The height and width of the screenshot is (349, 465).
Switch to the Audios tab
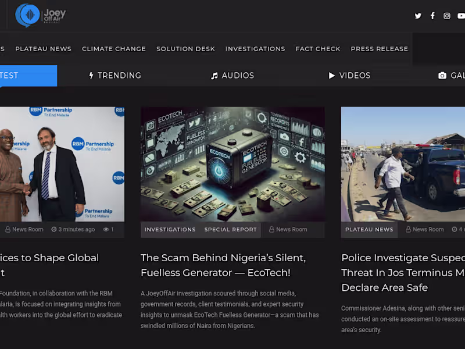tap(233, 76)
